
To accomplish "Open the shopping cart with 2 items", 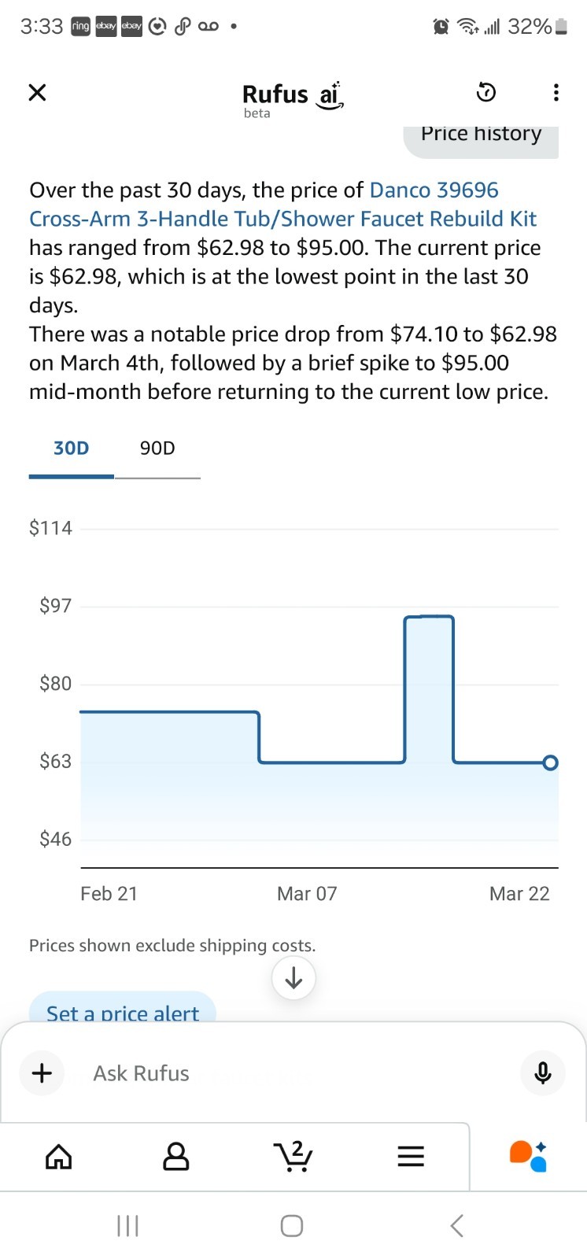I will coord(293,1156).
